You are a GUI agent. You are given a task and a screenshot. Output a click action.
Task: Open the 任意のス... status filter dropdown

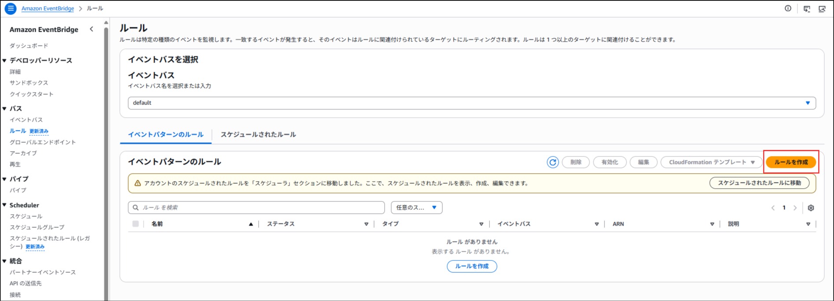tap(416, 208)
